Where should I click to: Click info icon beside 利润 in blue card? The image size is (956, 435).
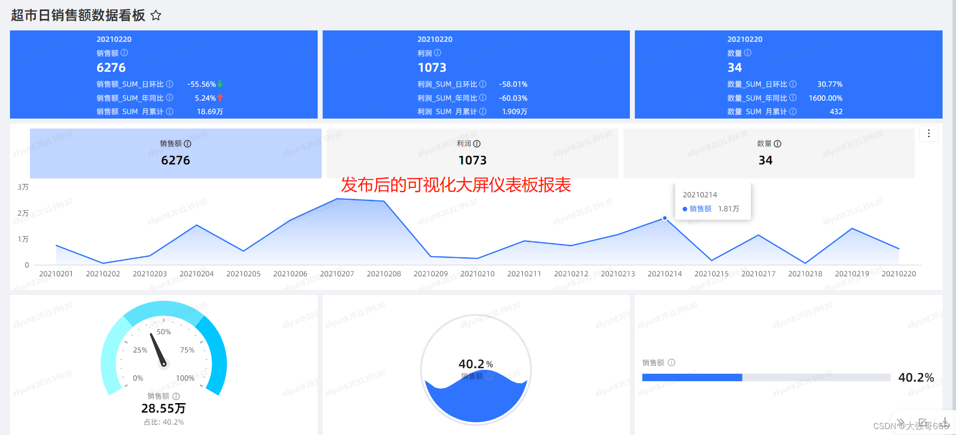438,53
